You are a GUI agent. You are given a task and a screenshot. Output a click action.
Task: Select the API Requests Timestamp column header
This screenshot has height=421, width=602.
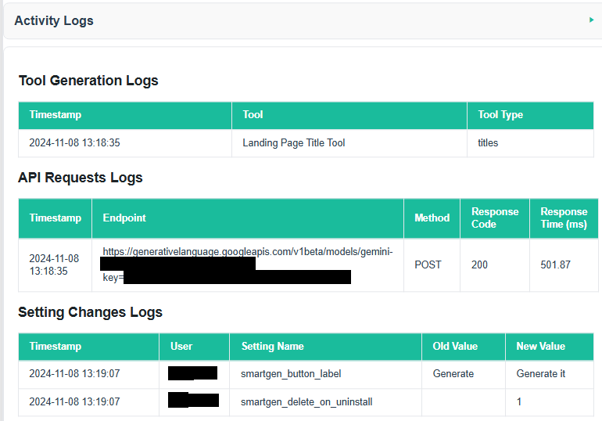click(x=55, y=218)
